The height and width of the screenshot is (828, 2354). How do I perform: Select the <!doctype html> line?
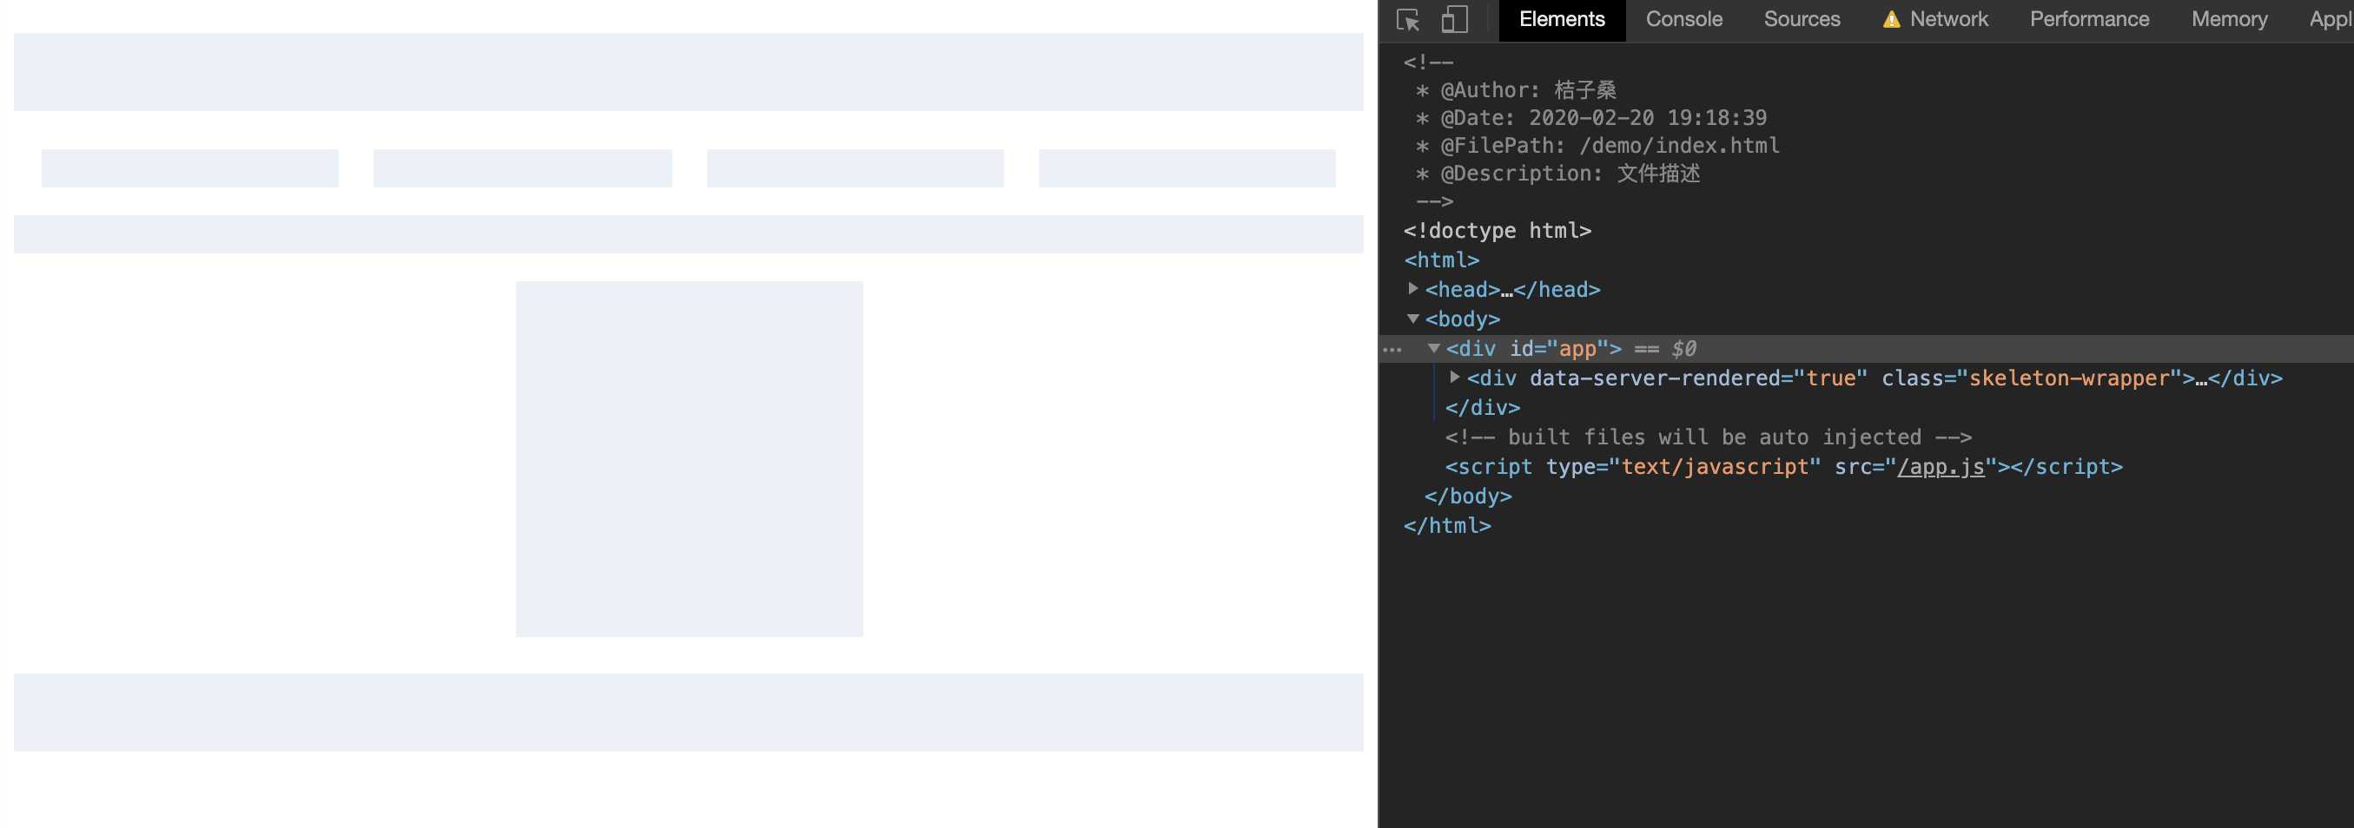point(1497,231)
